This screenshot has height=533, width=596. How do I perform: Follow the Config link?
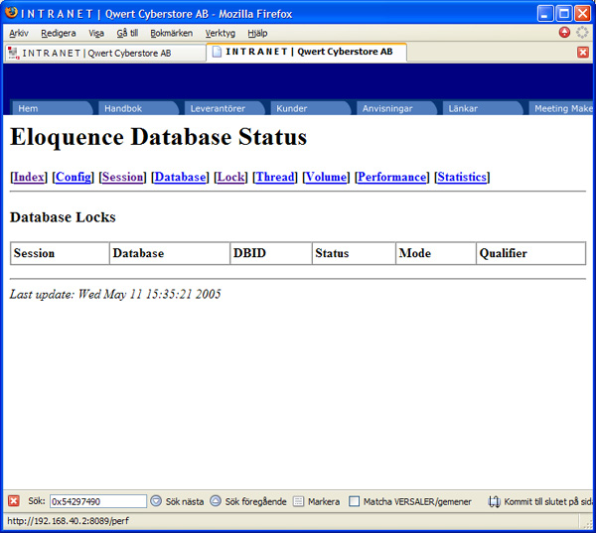coord(74,177)
